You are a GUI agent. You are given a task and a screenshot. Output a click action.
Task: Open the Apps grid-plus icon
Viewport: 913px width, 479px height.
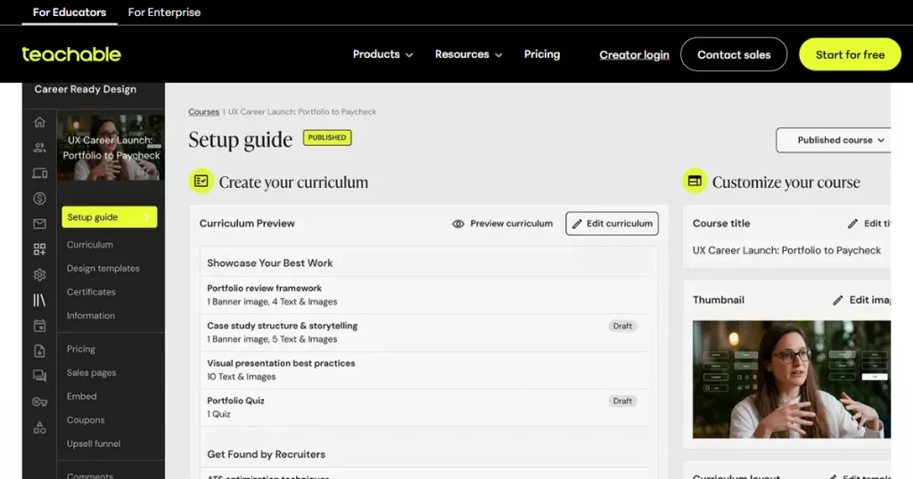pyautogui.click(x=39, y=249)
